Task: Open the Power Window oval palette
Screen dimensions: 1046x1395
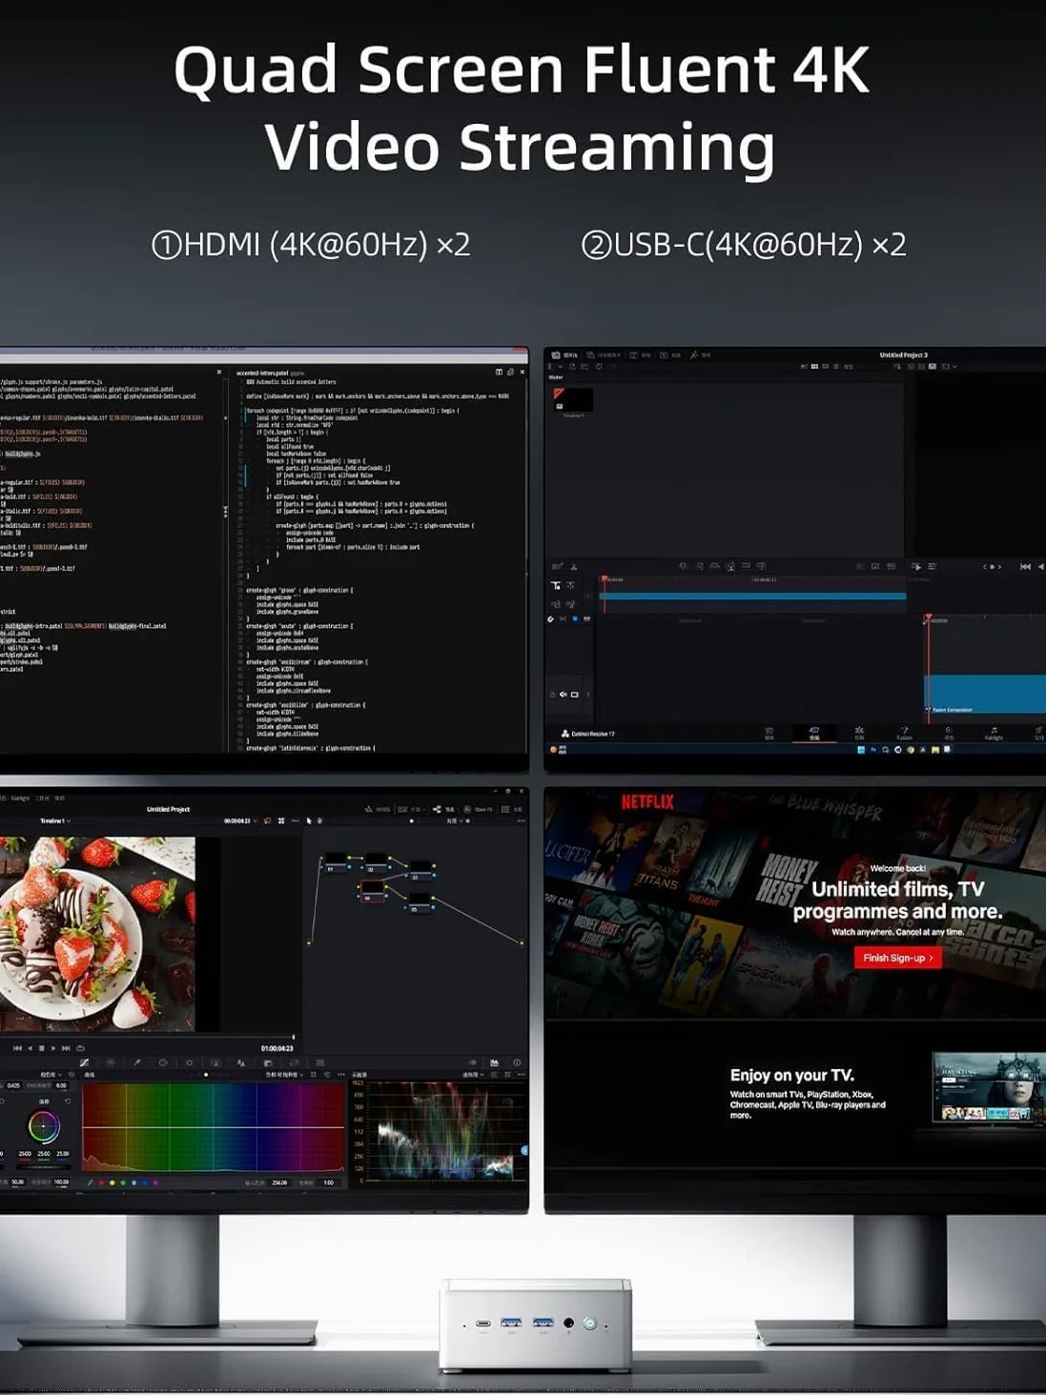Action: [163, 1062]
